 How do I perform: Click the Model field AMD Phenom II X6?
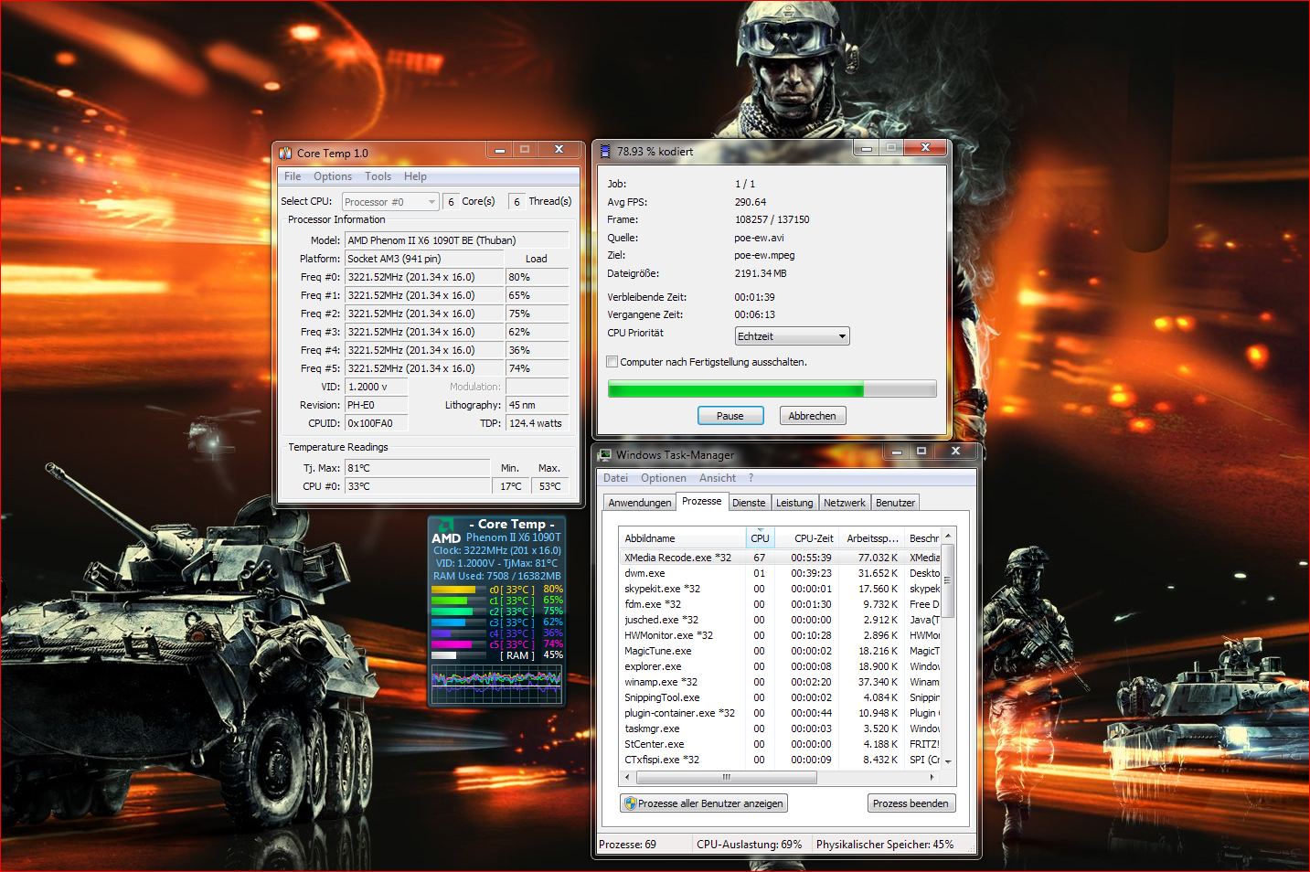pyautogui.click(x=456, y=240)
